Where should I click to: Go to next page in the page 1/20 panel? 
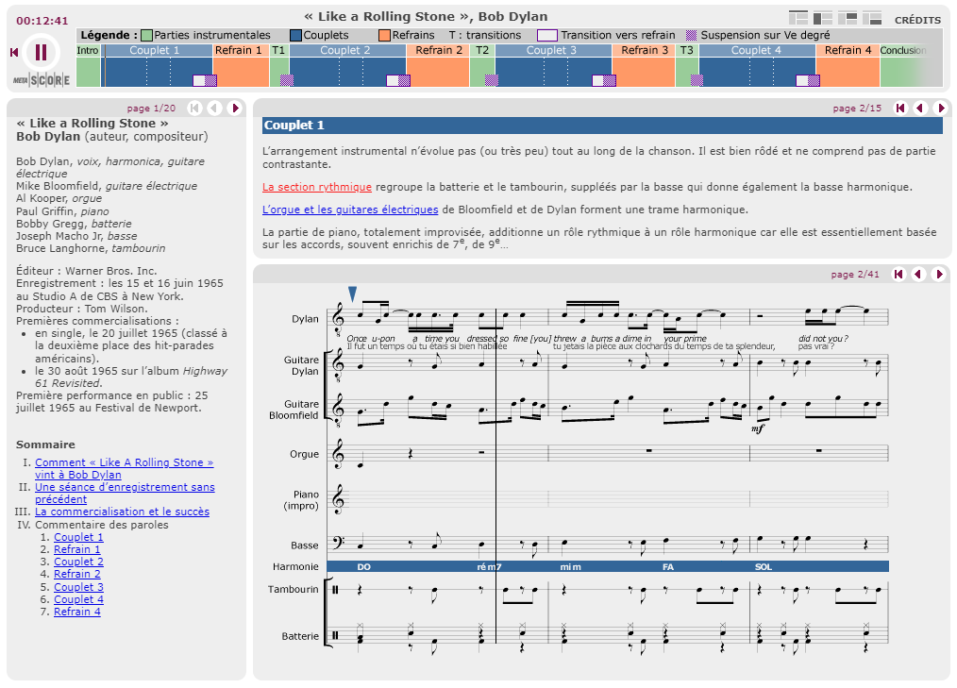click(x=234, y=108)
